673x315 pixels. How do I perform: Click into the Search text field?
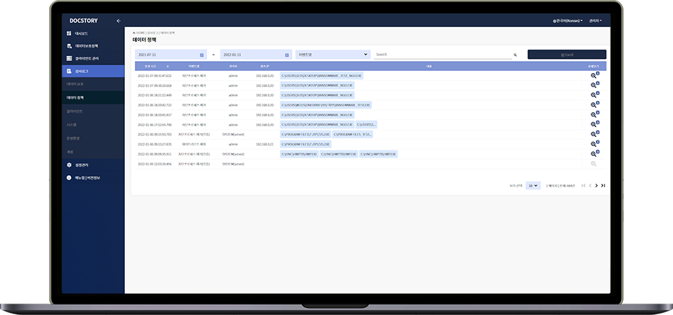coord(440,55)
